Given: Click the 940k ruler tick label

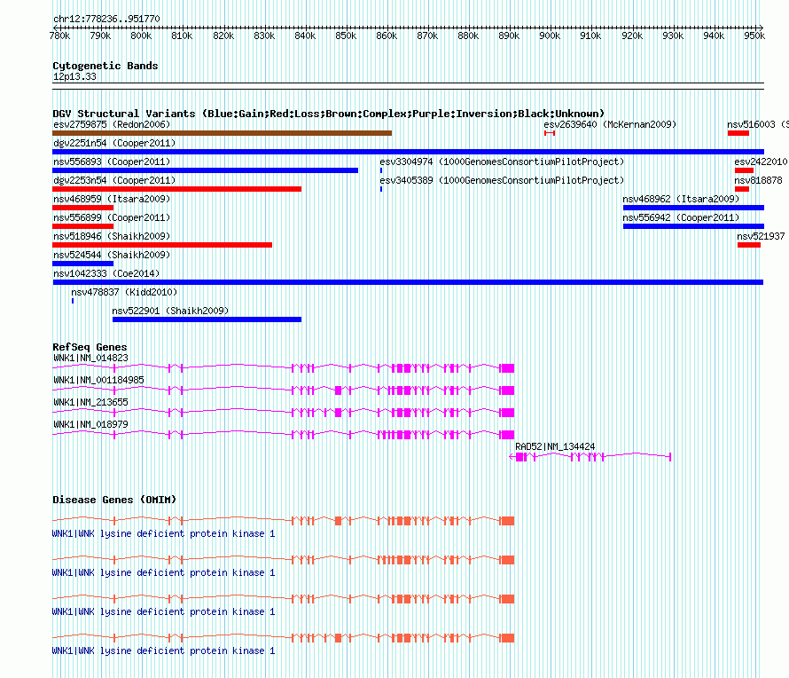Looking at the screenshot, I should [714, 36].
